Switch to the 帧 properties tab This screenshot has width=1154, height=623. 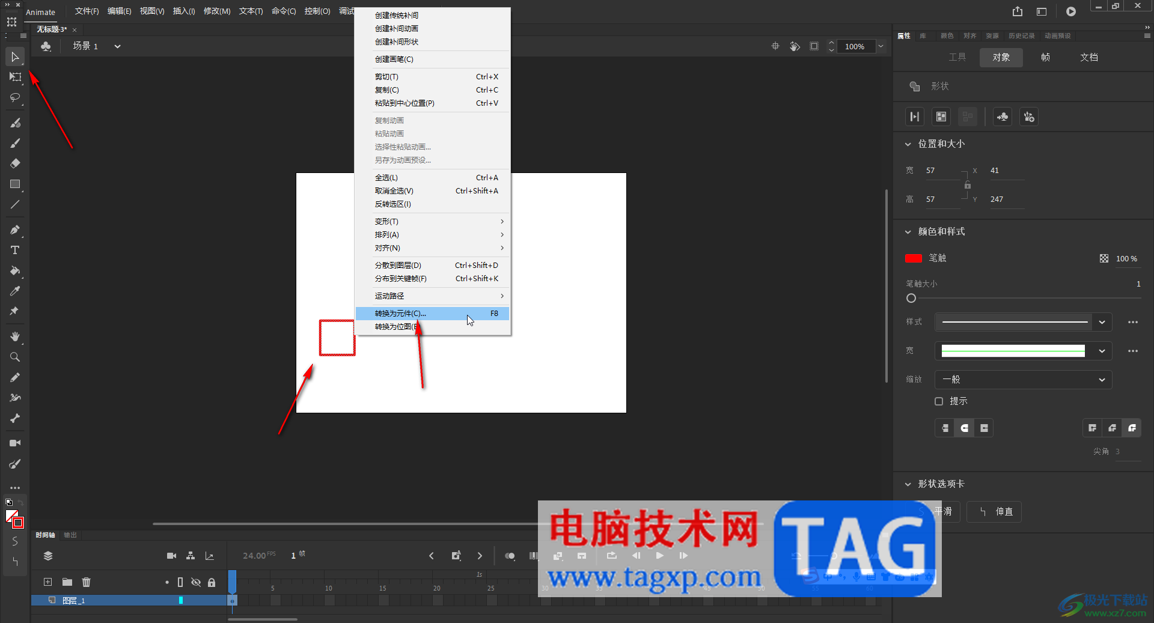coord(1045,58)
